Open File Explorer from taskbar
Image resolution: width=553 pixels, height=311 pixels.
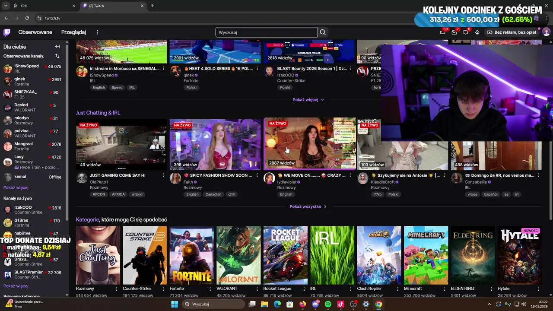[264, 304]
